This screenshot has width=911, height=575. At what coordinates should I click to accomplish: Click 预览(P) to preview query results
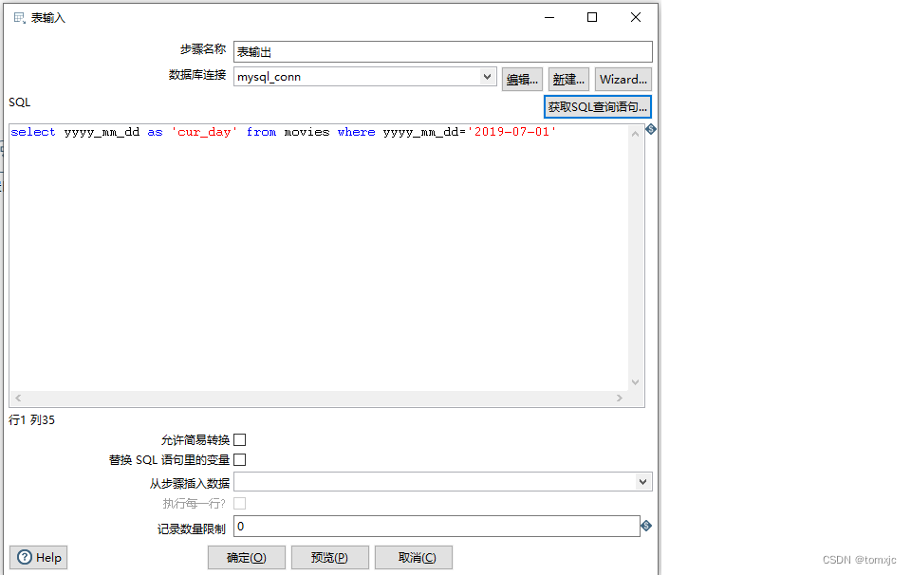pos(329,557)
